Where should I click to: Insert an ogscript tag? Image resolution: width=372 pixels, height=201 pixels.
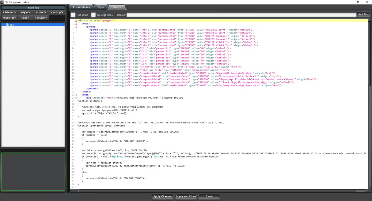coord(9,18)
